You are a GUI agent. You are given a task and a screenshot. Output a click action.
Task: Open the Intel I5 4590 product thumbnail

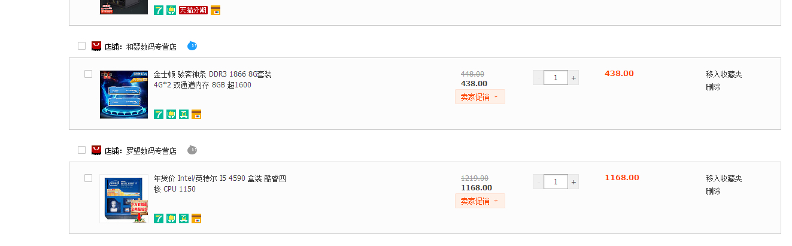tap(123, 199)
